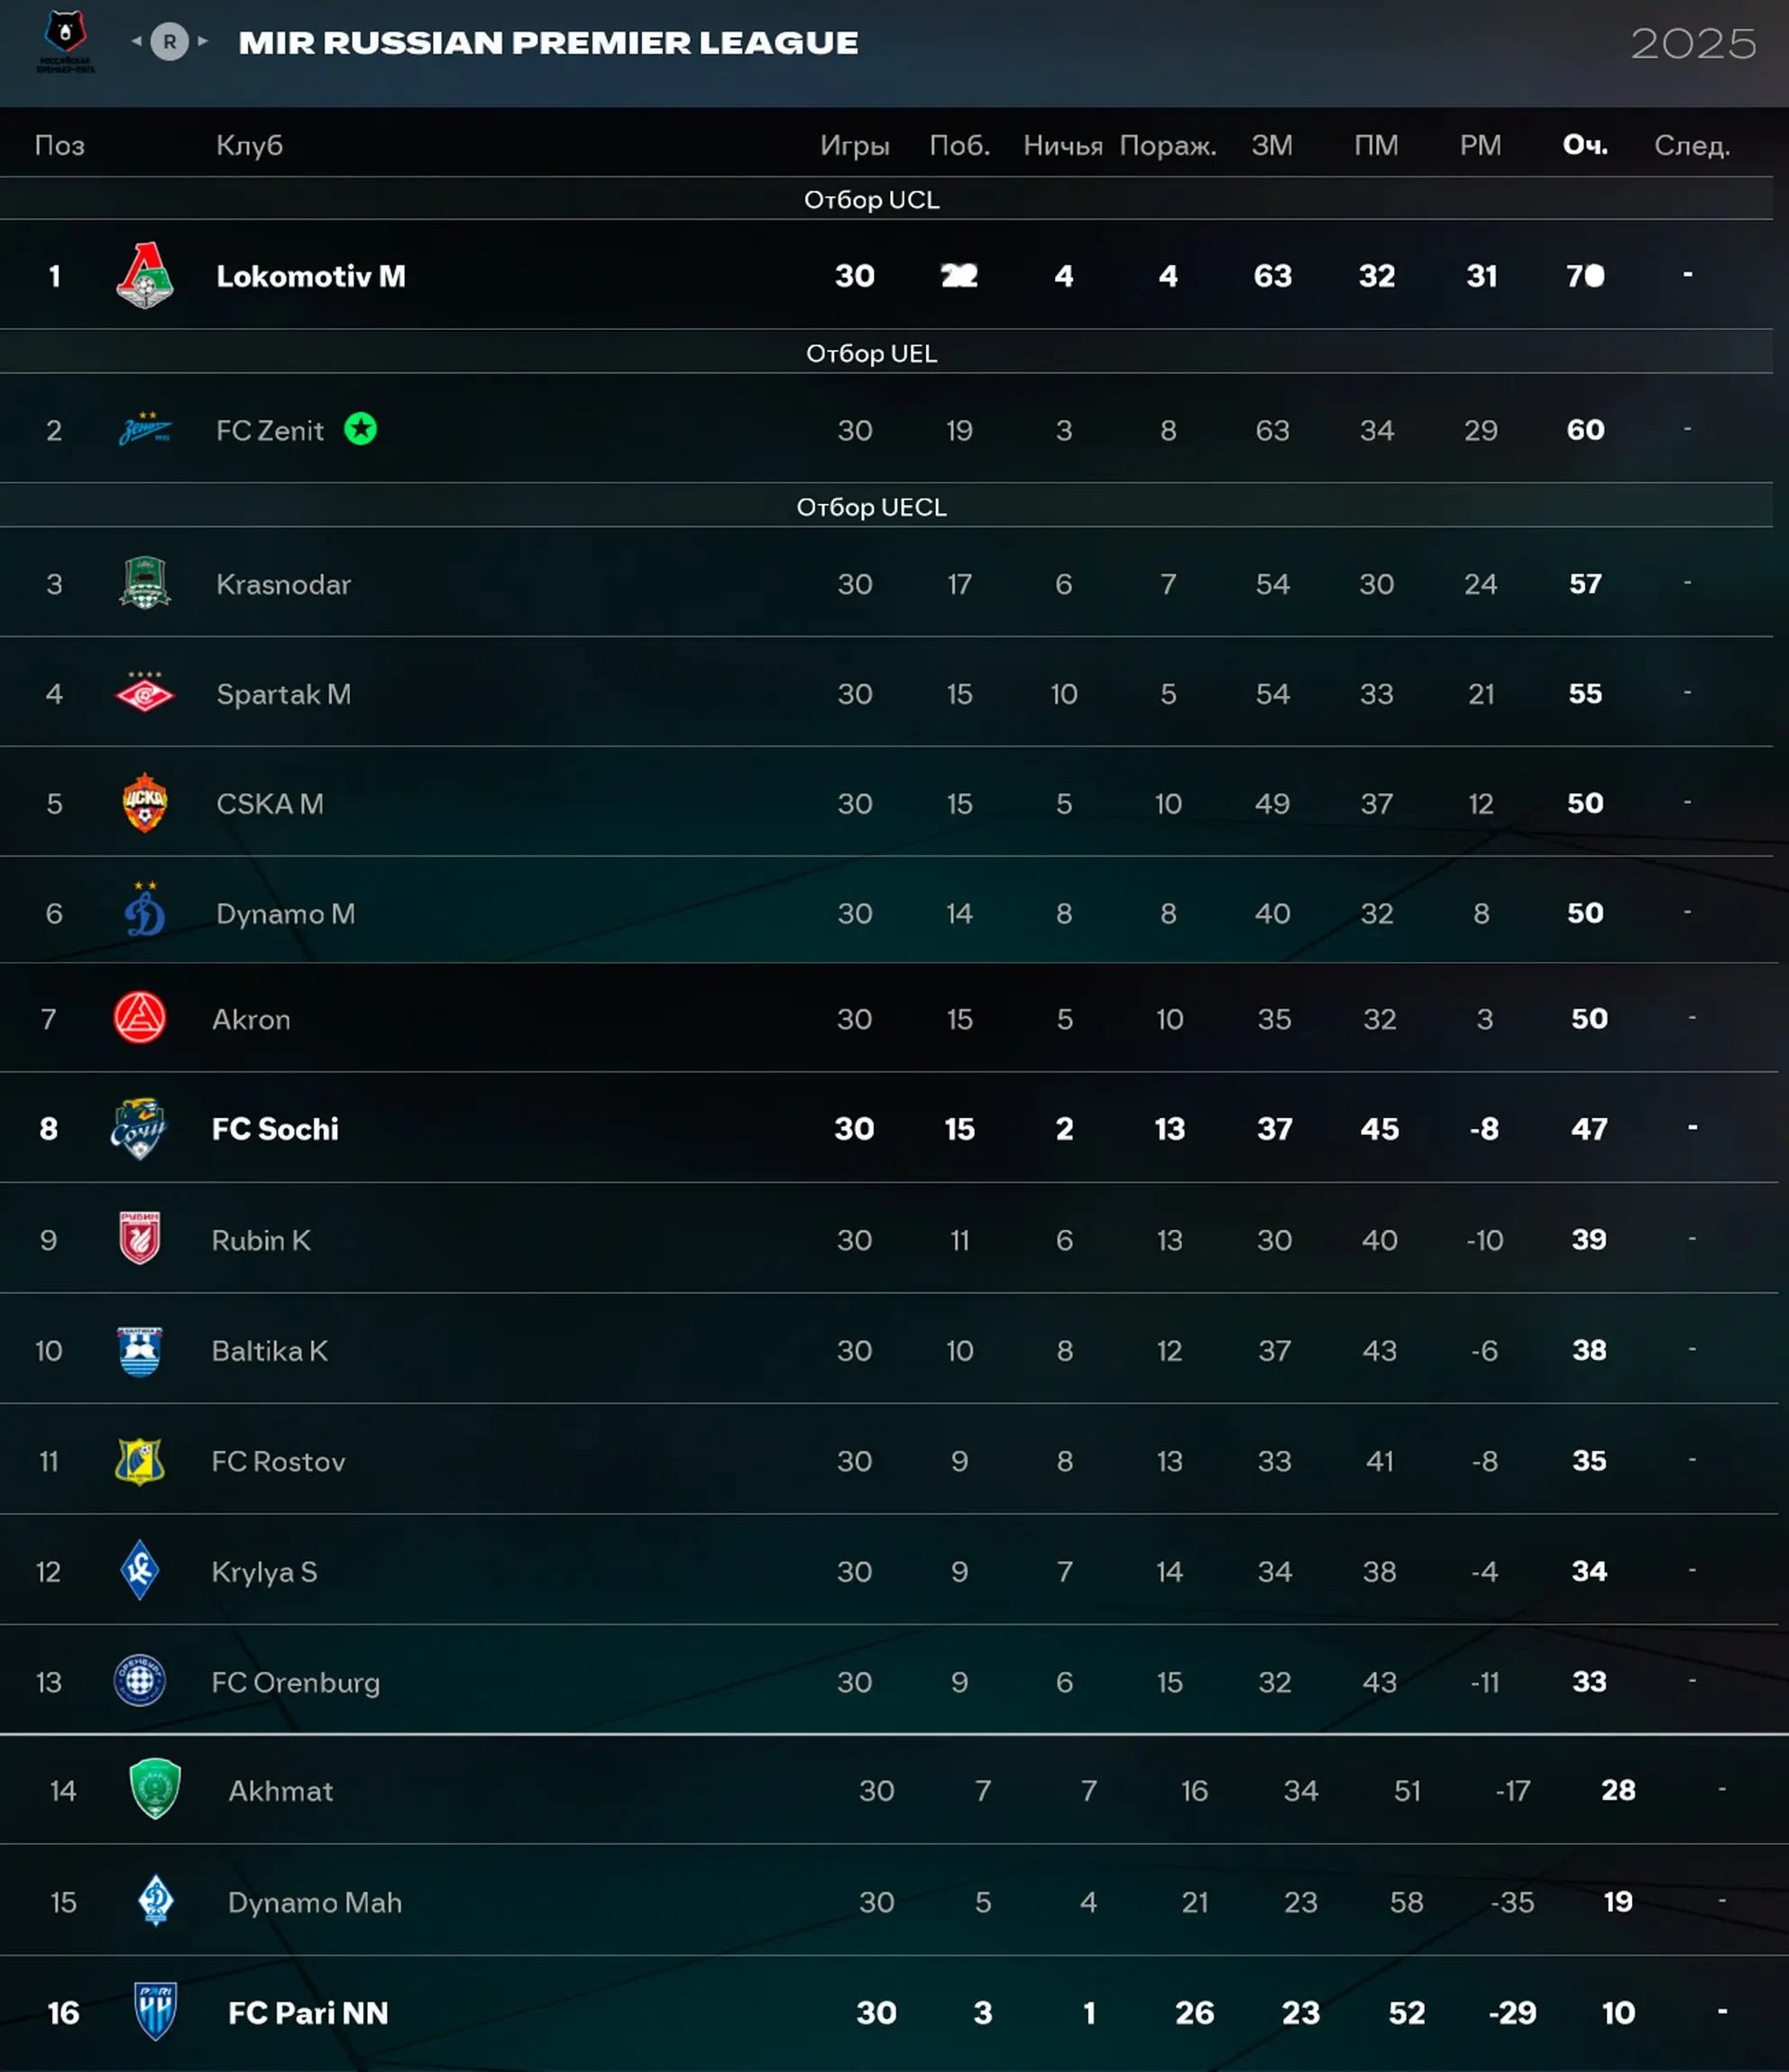Open the Rubin K club name link

pos(261,1240)
